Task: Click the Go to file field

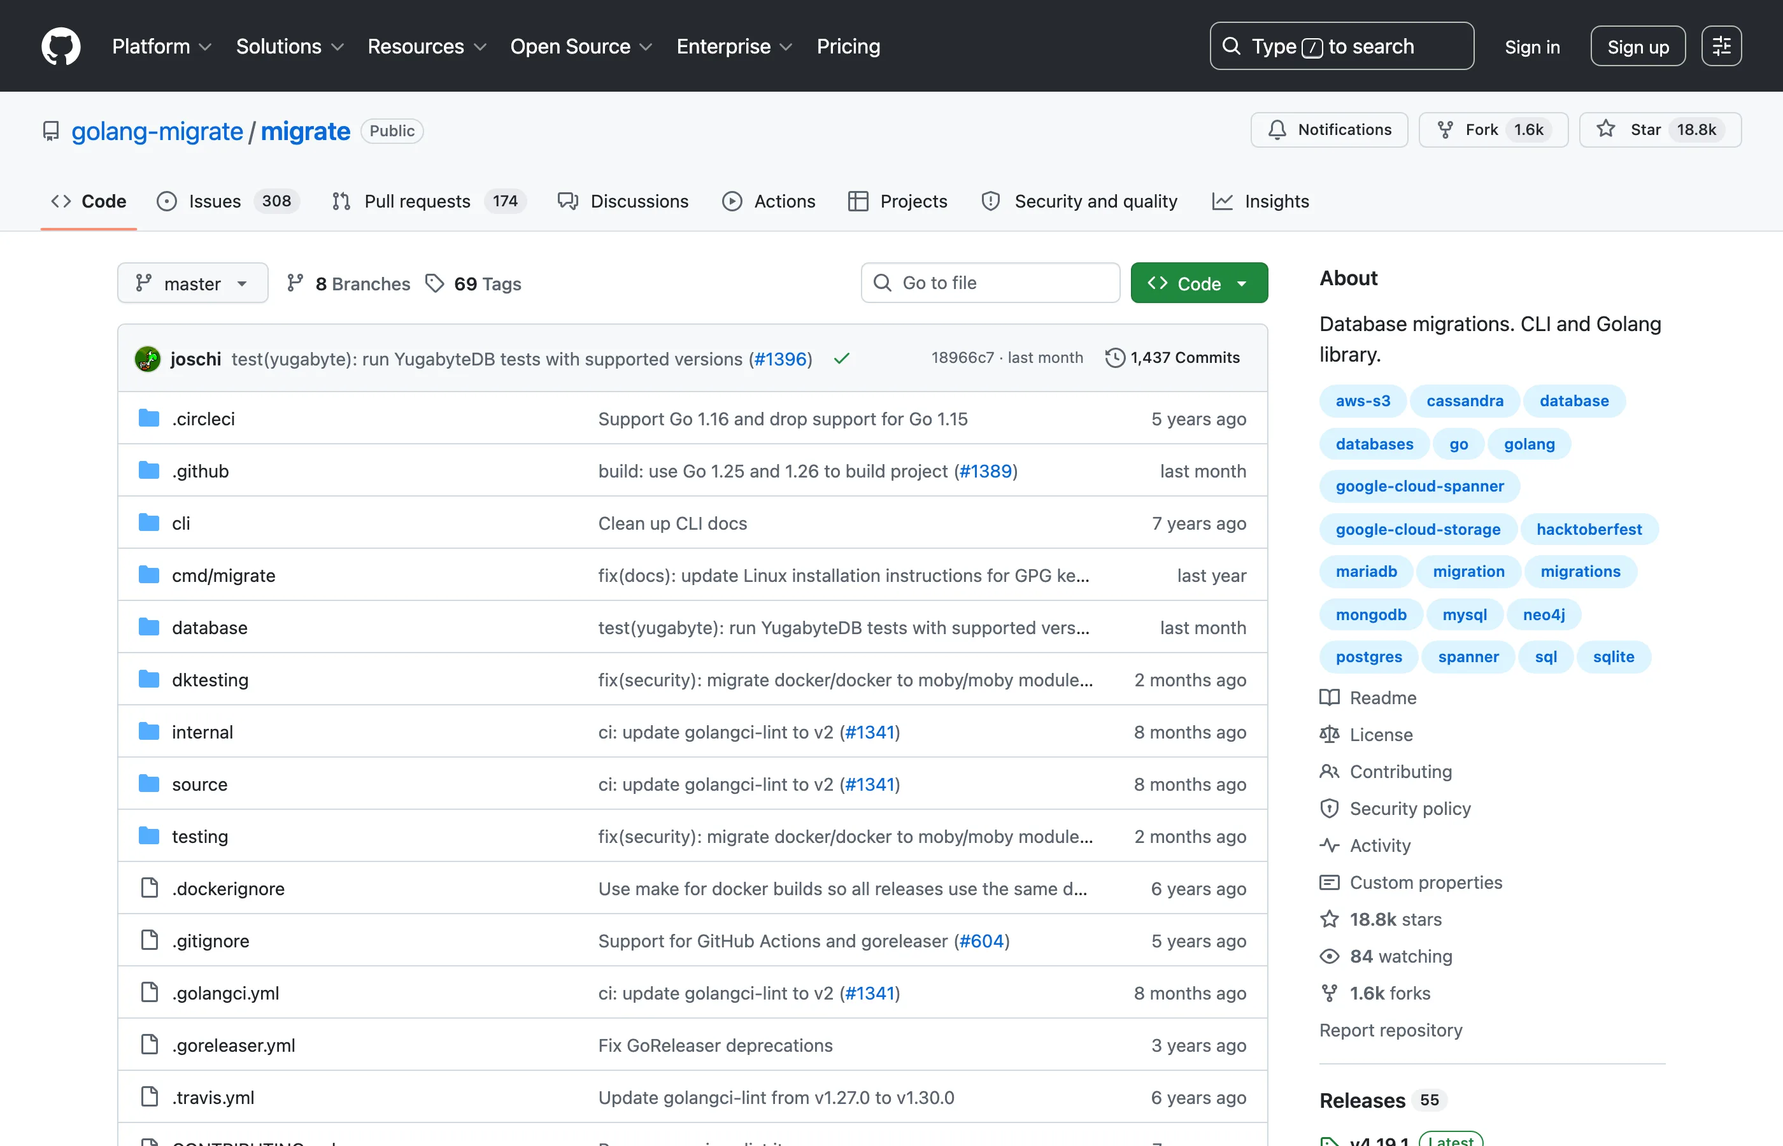Action: tap(990, 283)
